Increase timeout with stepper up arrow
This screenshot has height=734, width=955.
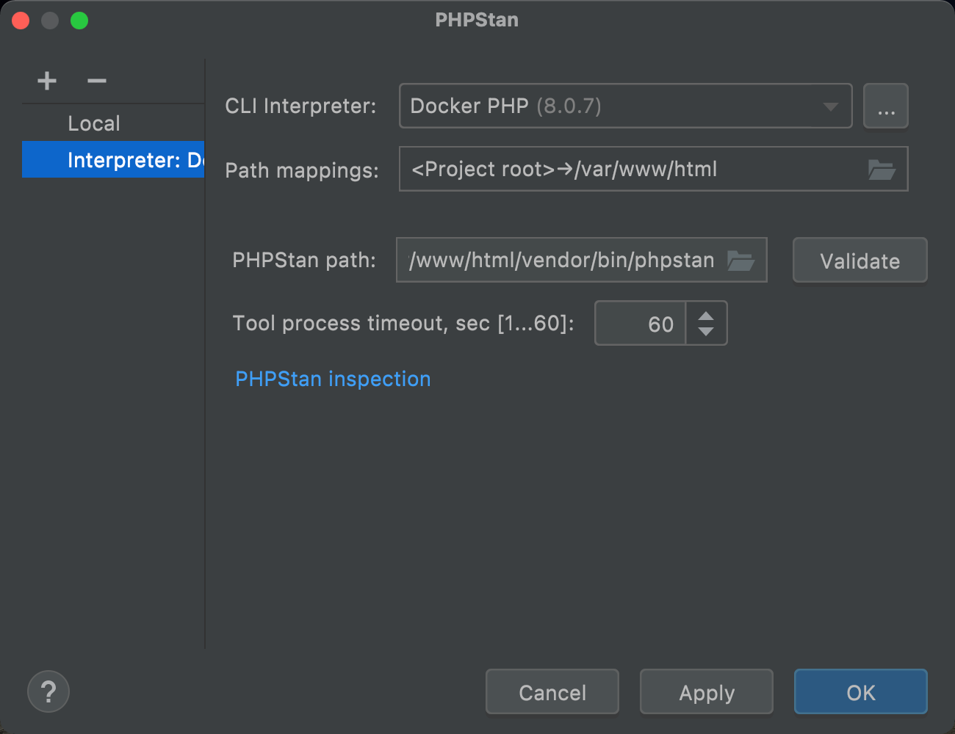pyautogui.click(x=706, y=316)
